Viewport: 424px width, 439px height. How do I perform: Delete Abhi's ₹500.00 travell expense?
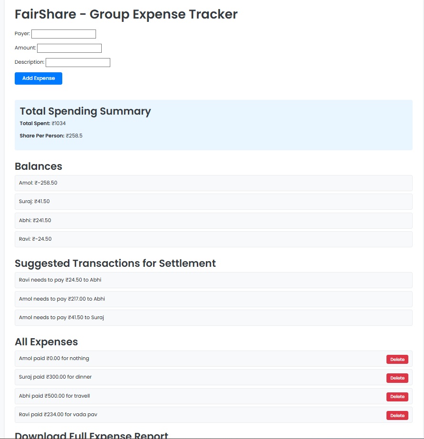397,396
